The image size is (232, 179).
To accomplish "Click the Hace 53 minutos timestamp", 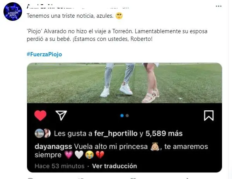I will pos(60,166).
